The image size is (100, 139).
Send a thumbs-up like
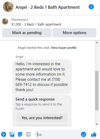(94, 134)
